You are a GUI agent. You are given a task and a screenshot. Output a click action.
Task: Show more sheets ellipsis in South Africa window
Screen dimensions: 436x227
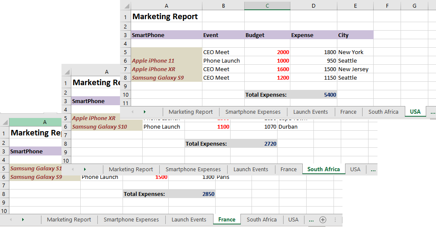pyautogui.click(x=373, y=170)
